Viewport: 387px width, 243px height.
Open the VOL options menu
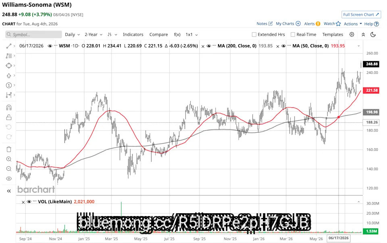pyautogui.click(x=35, y=202)
